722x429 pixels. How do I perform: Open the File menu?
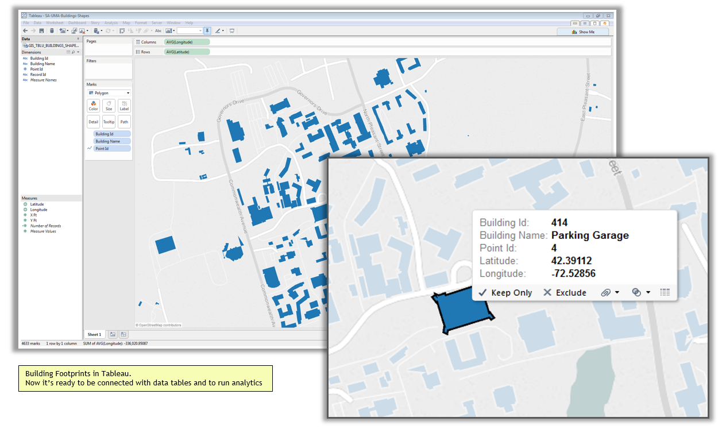[x=26, y=23]
